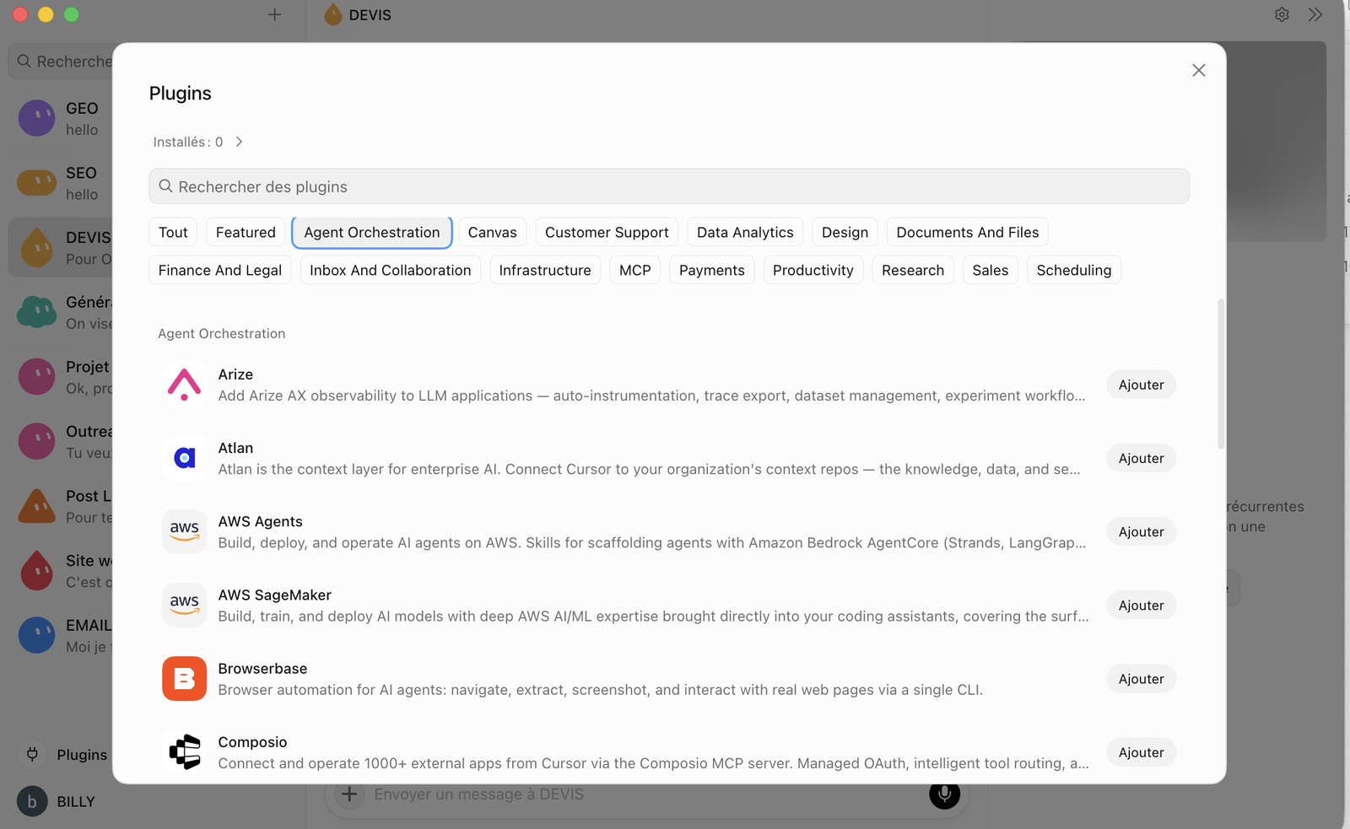The image size is (1350, 829).
Task: Click the plus new conversation icon
Action: (274, 14)
